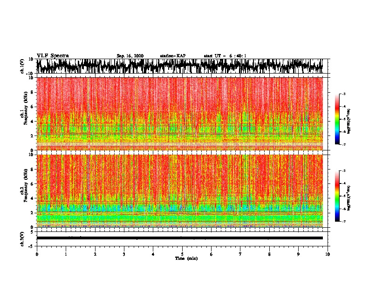Click the ch.1 waveform trace panel

coord(179,66)
